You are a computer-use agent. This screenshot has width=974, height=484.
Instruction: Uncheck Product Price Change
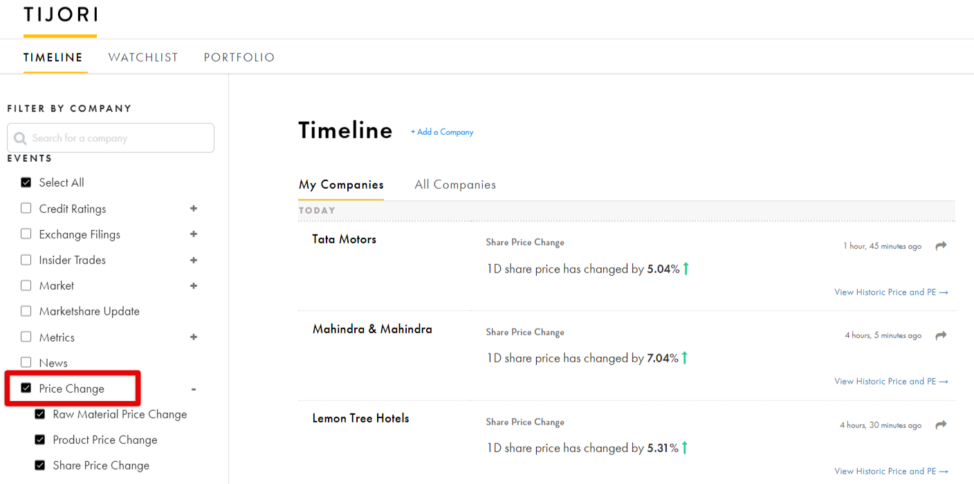click(40, 440)
